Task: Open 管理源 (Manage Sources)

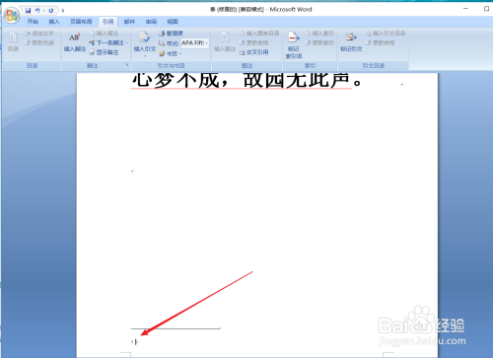Action: point(171,34)
